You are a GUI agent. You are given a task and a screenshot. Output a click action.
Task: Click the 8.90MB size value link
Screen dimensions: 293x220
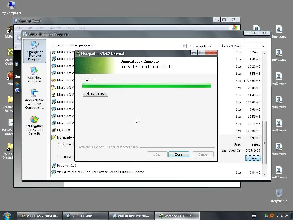[255, 138]
